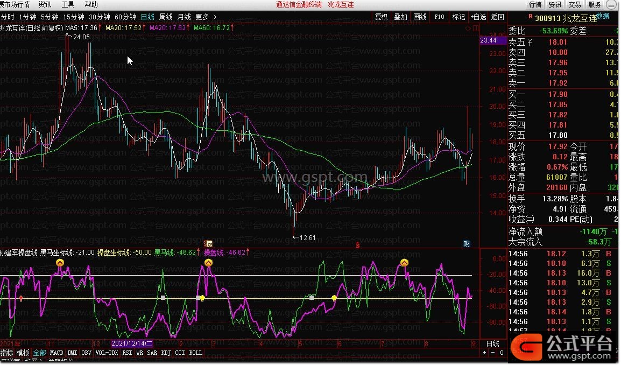Click the red up-arrow signal in indicator panel
This screenshot has width=621, height=365.
tap(21, 298)
